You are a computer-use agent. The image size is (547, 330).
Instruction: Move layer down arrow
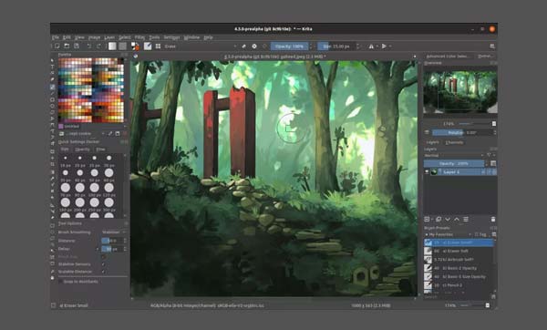[x=448, y=219]
